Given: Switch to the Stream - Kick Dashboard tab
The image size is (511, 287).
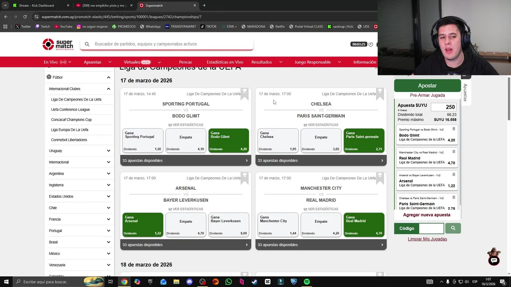Looking at the screenshot, I should (x=40, y=6).
